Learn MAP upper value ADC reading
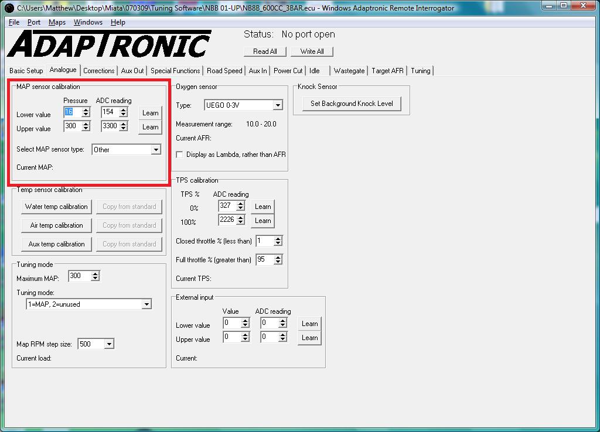 click(151, 127)
